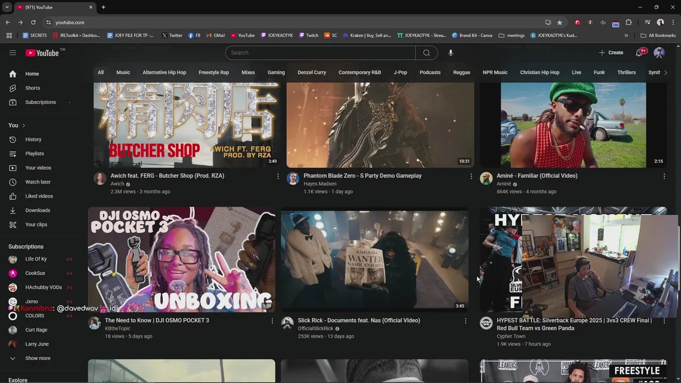Select the All category chip
The width and height of the screenshot is (681, 383).
click(101, 72)
